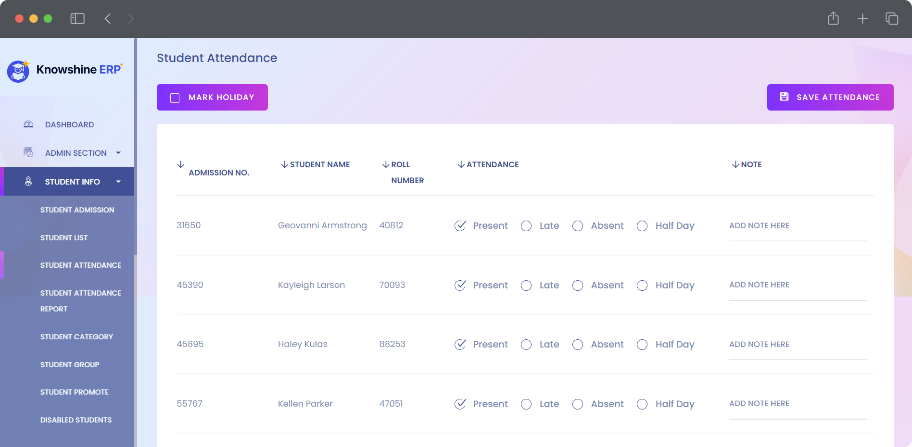This screenshot has height=447, width=912.
Task: Mark Kellen Parker as Present
Action: point(460,404)
